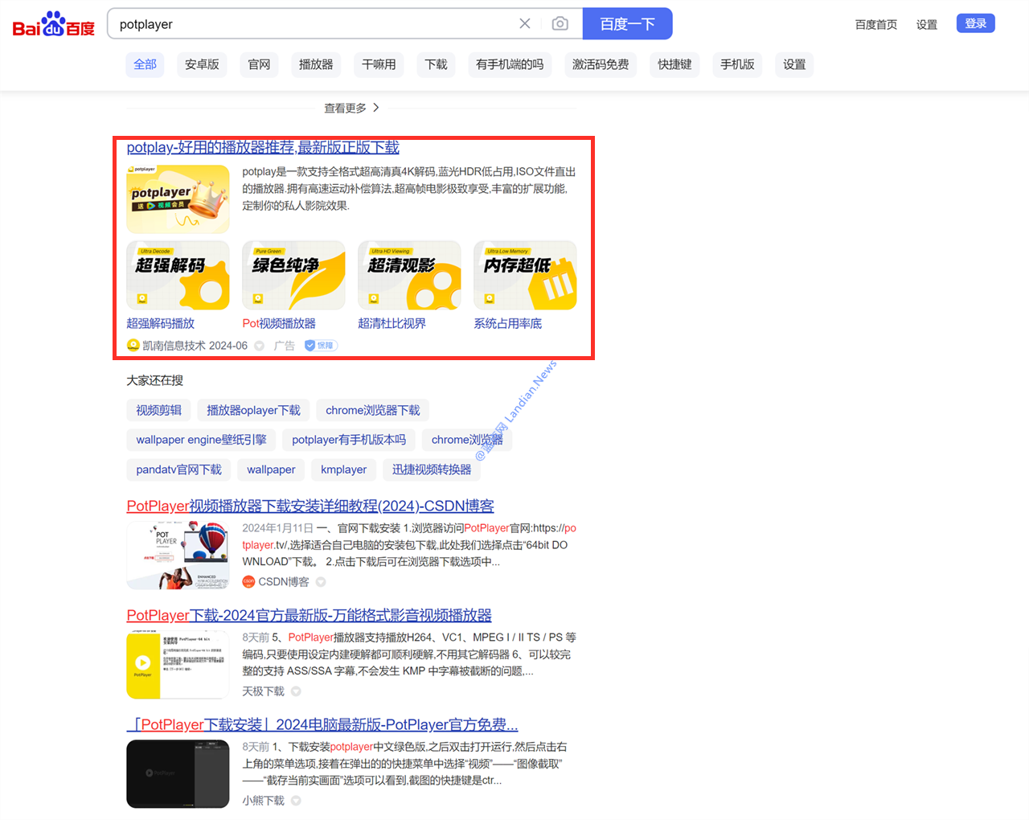Click the 绿色纯净 image card
The height and width of the screenshot is (820, 1029).
pyautogui.click(x=293, y=275)
